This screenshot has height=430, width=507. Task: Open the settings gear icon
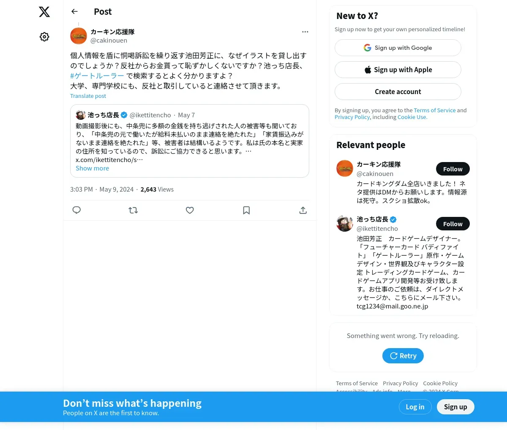pos(44,37)
